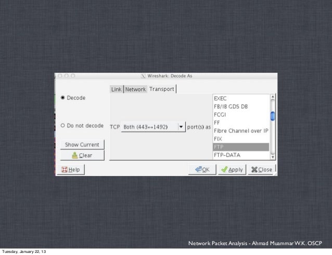
Task: Click the window zoom light
Action: 73,76
